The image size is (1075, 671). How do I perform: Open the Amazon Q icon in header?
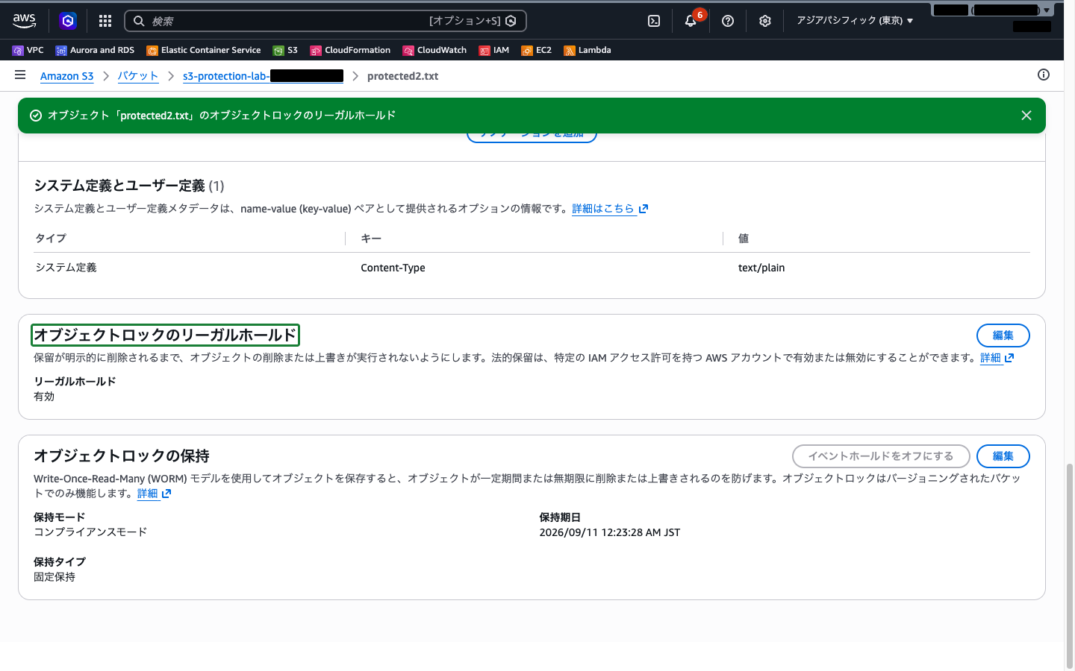(x=68, y=21)
